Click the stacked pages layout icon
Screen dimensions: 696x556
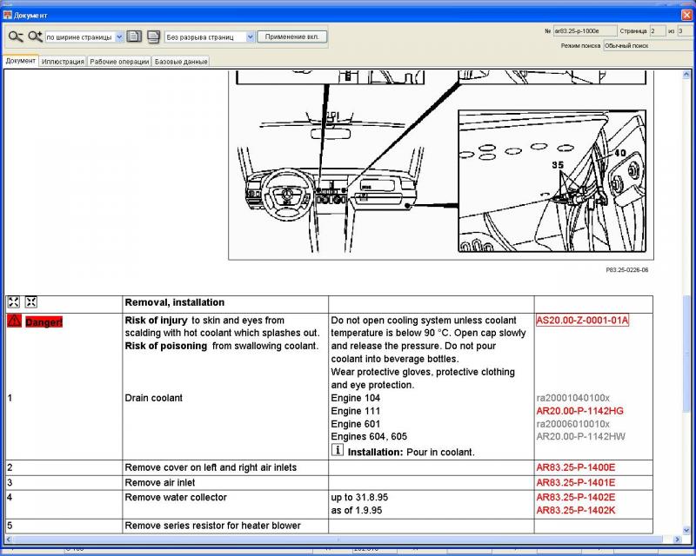[x=154, y=36]
